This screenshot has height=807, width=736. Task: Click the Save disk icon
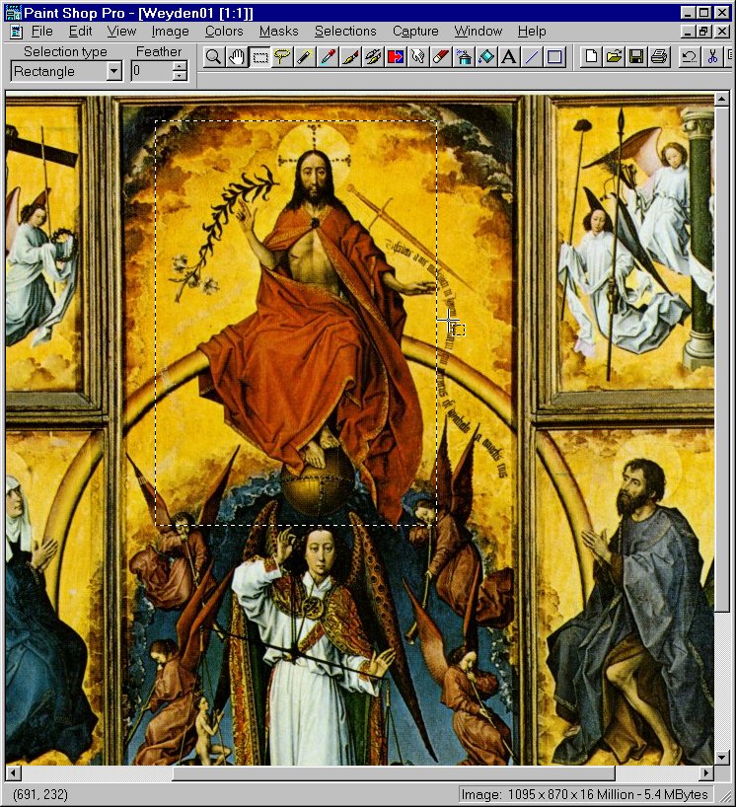[636, 57]
